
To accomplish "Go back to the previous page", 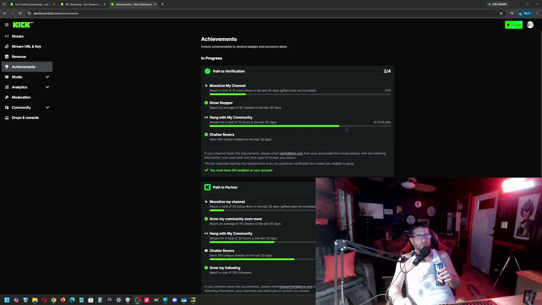I will pyautogui.click(x=5, y=13).
